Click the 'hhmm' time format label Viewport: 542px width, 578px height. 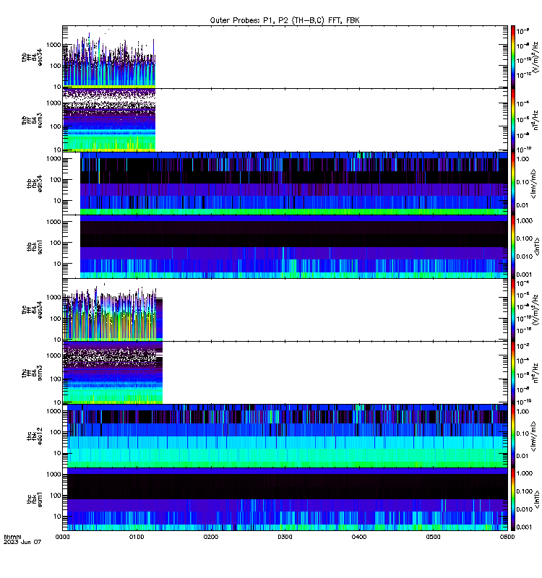point(12,537)
